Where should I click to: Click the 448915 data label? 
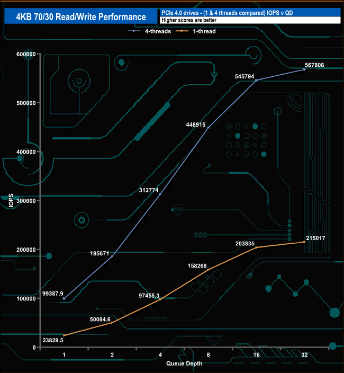click(x=195, y=125)
